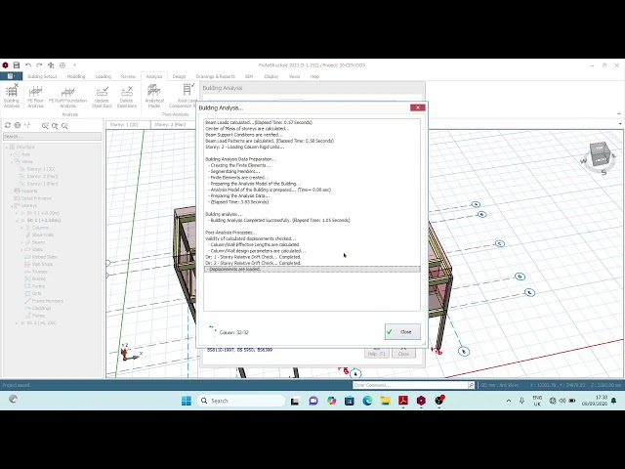
Task: Open Adobe Acrobat from the taskbar
Action: [x=403, y=401]
